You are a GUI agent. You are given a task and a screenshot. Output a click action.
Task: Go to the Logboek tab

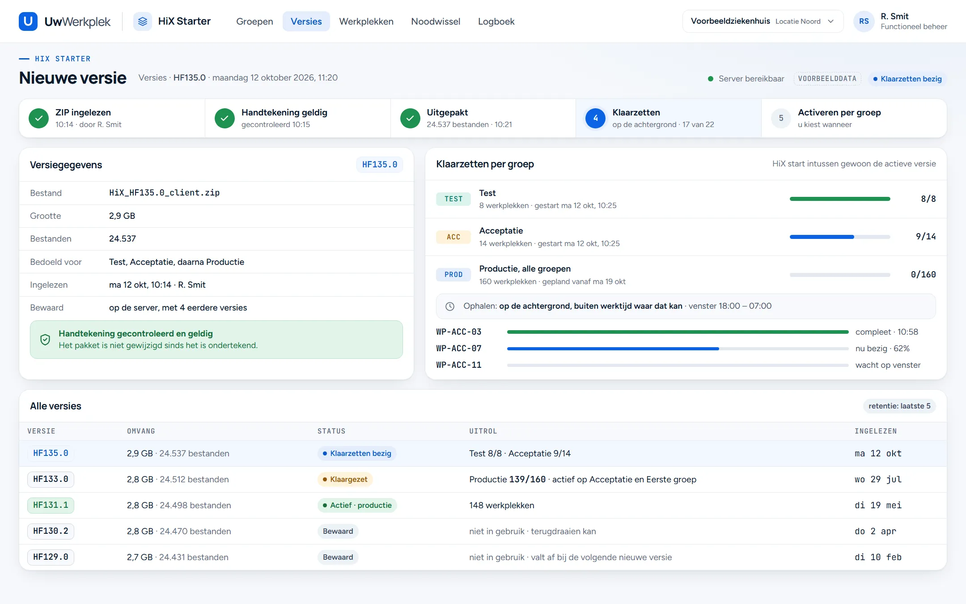point(496,21)
